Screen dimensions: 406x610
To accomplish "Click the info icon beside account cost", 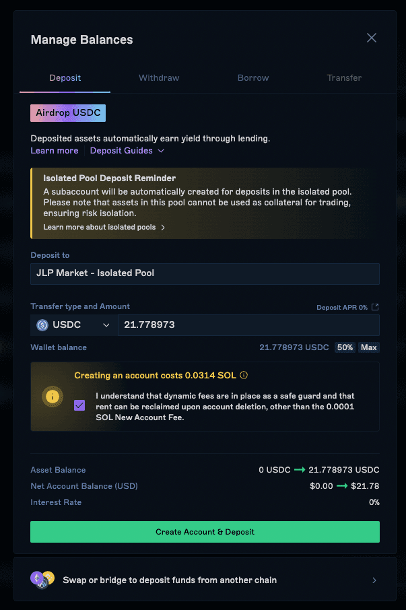I will [x=244, y=375].
